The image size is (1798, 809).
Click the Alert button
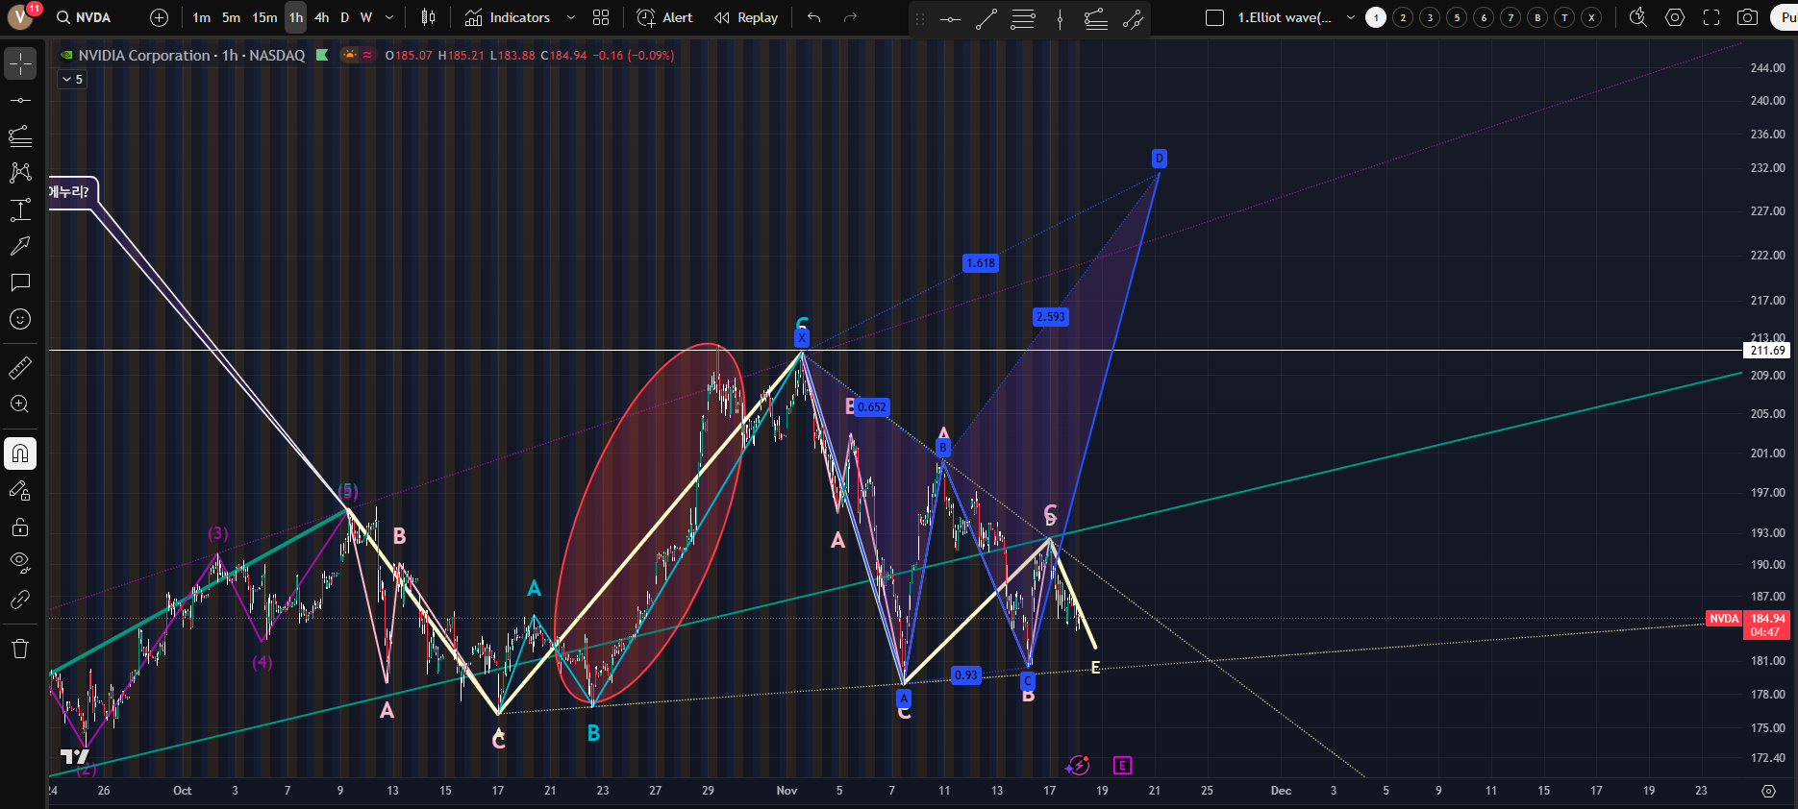664,17
